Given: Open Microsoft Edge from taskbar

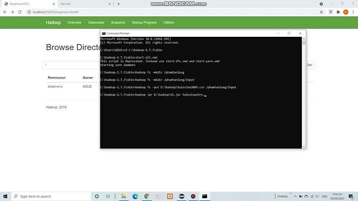Looking at the screenshot, I should tap(135, 196).
